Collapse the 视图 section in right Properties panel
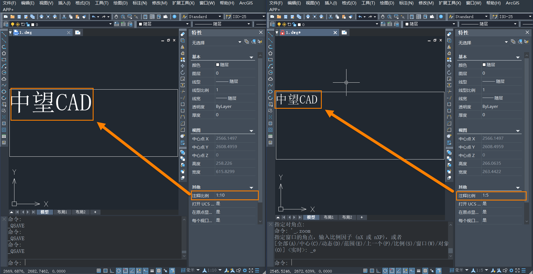This screenshot has height=274, width=533. 518,131
